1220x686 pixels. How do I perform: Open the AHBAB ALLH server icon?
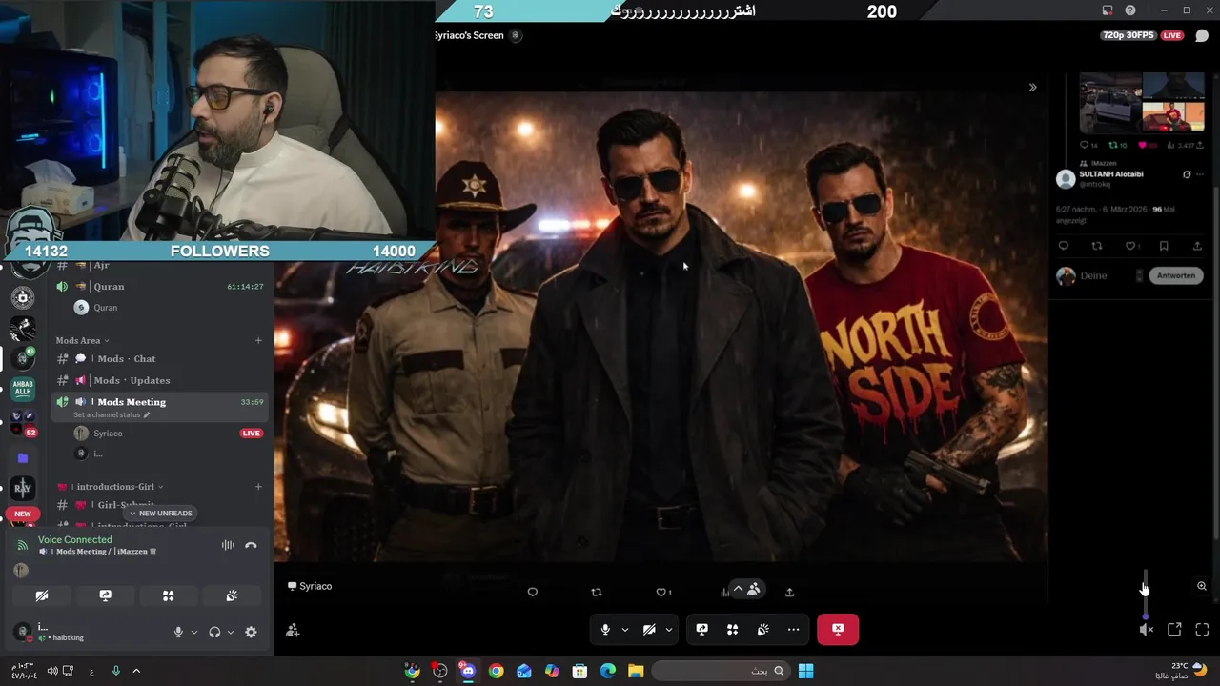pyautogui.click(x=23, y=387)
